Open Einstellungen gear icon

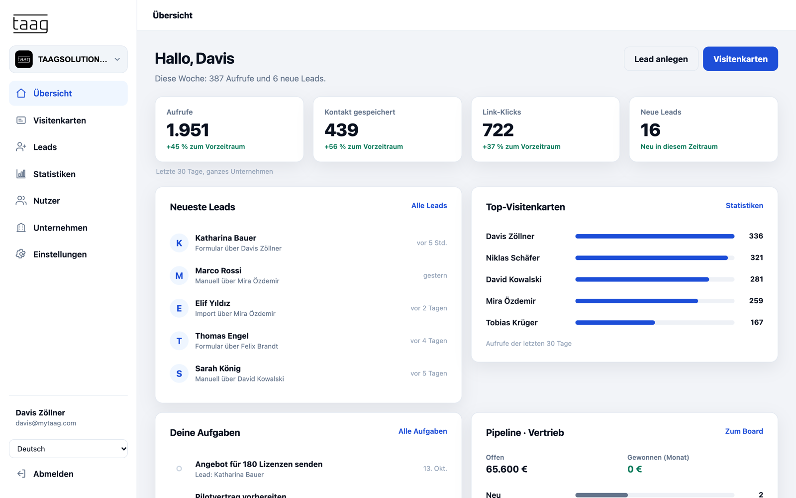coord(21,254)
